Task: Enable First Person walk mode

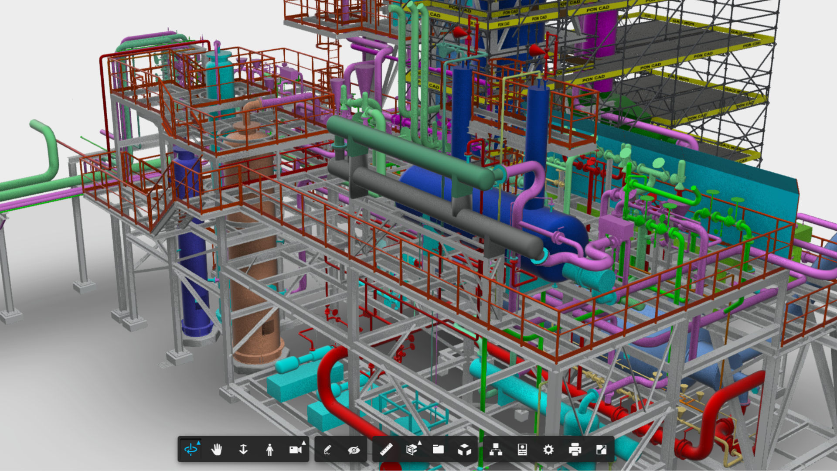Action: click(269, 449)
